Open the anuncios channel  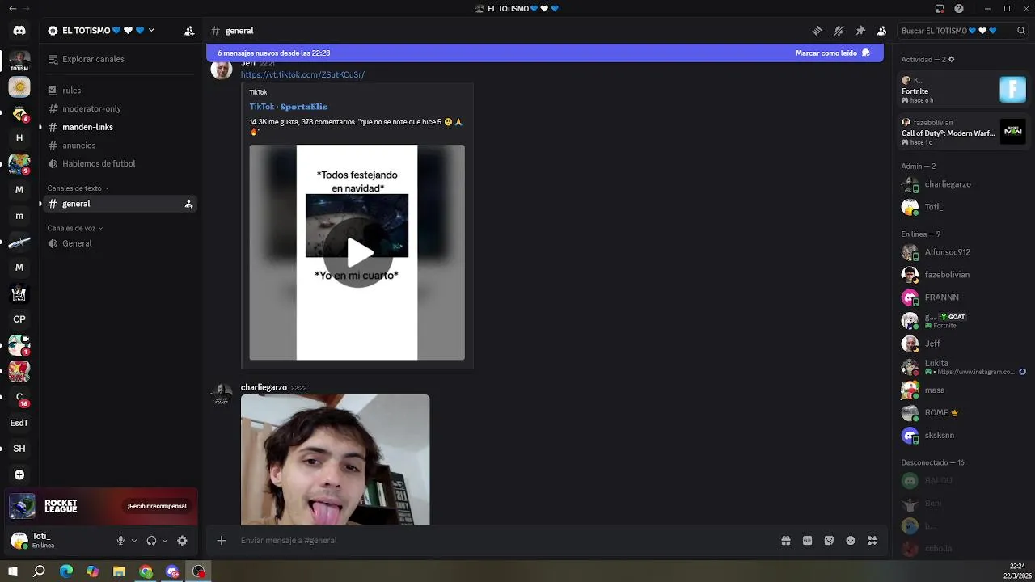pyautogui.click(x=119, y=145)
